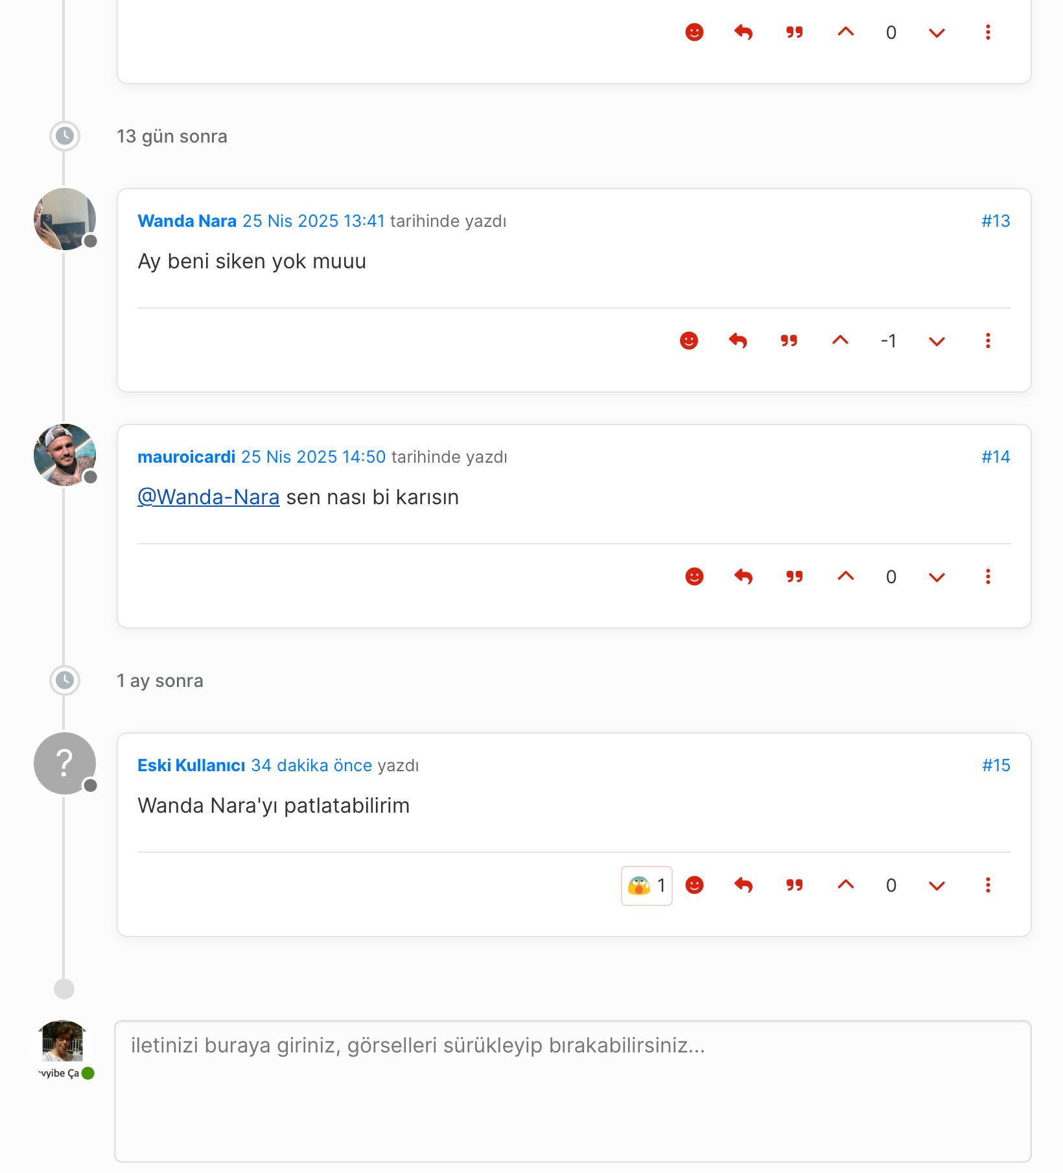Add emoji reaction to post #14
The height and width of the screenshot is (1173, 1063).
[x=694, y=577]
